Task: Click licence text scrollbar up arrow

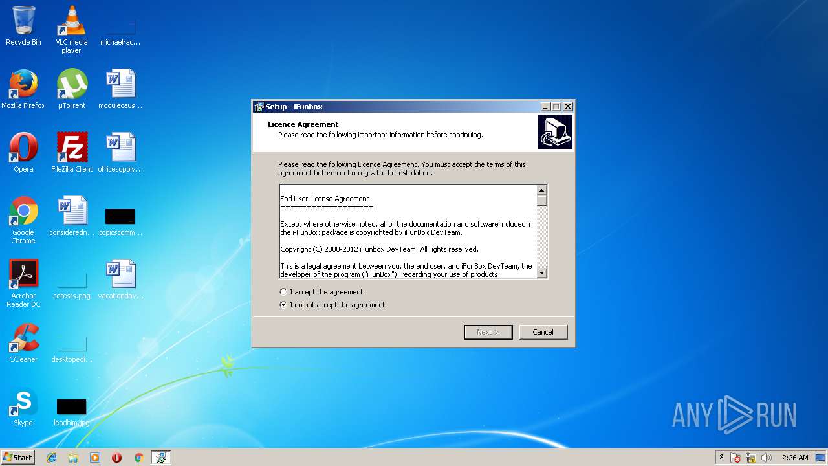Action: coord(542,190)
